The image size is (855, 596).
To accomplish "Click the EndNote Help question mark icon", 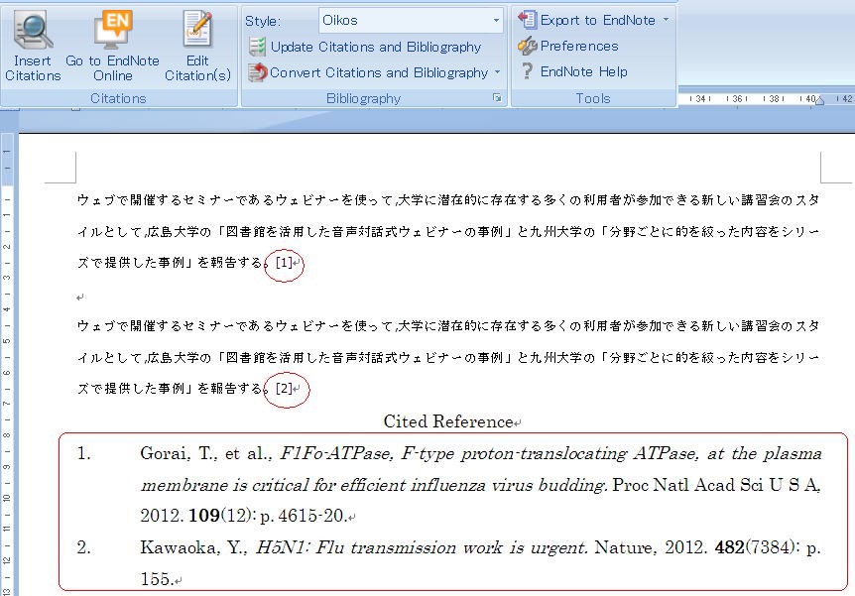I will tap(527, 71).
